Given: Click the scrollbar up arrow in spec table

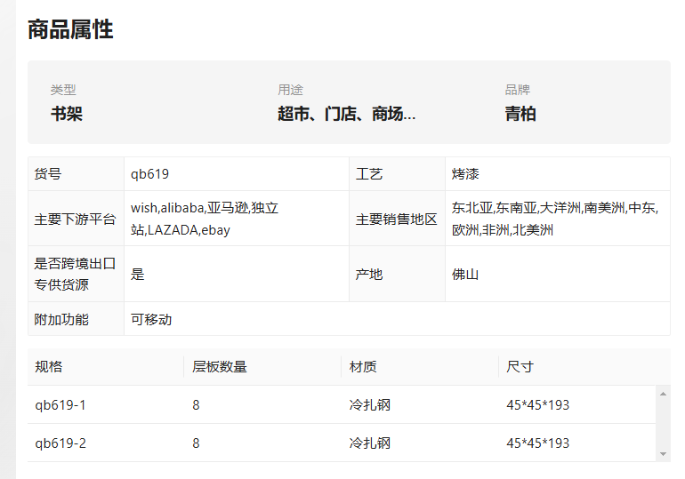Looking at the screenshot, I should click(x=663, y=394).
